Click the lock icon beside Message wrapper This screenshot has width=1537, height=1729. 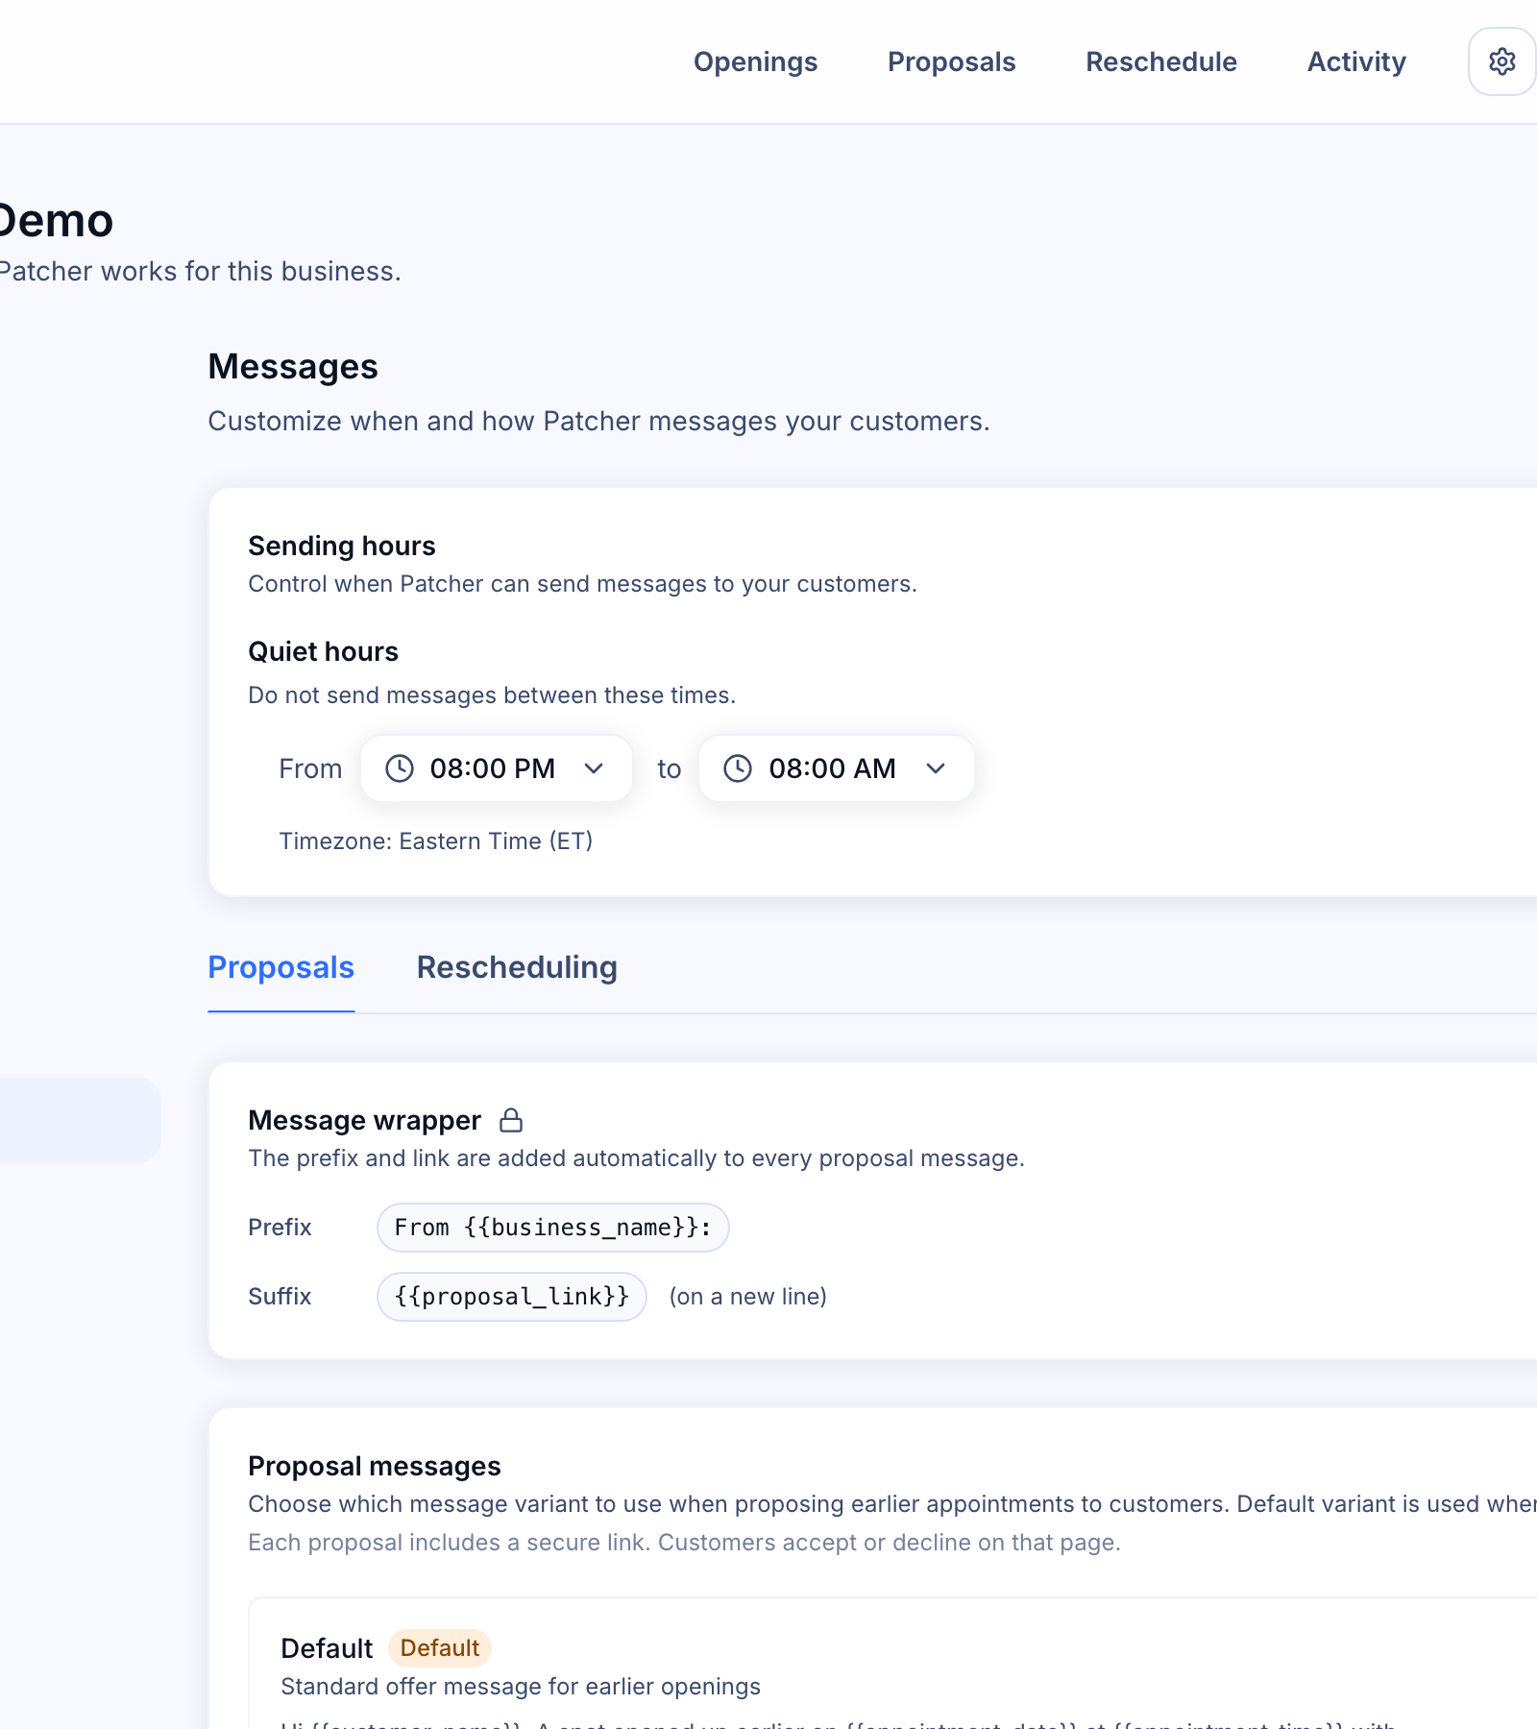(x=511, y=1120)
